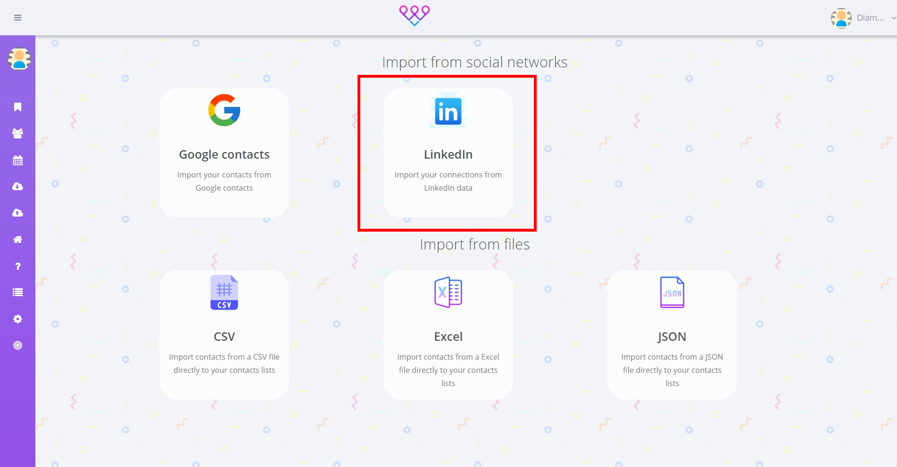Viewport: 897px width, 467px height.
Task: Select the LinkedIn import card
Action: pos(448,153)
